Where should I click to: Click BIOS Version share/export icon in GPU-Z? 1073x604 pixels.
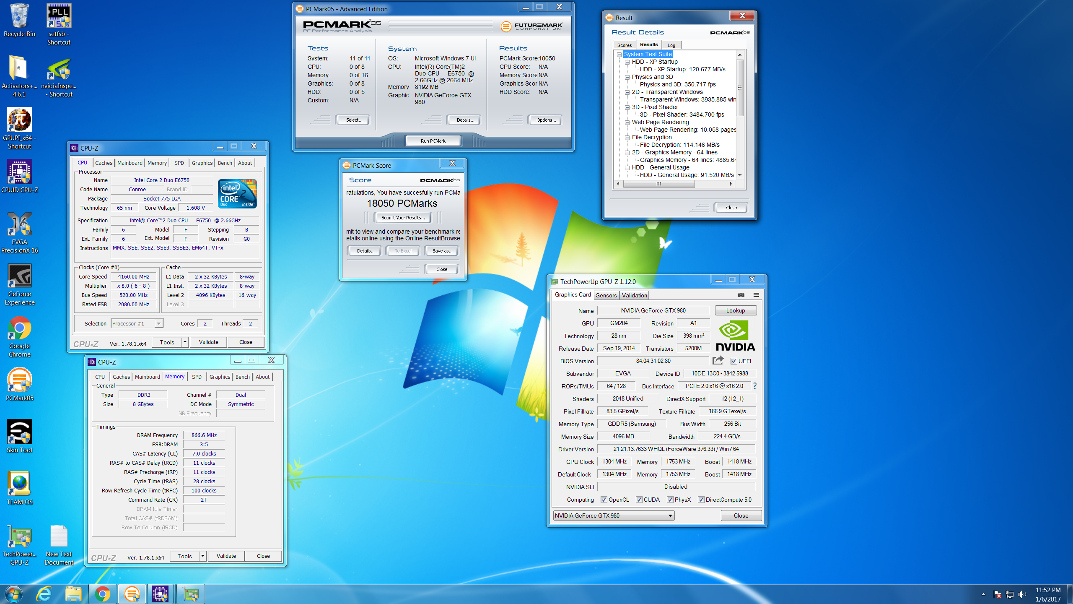pyautogui.click(x=718, y=360)
